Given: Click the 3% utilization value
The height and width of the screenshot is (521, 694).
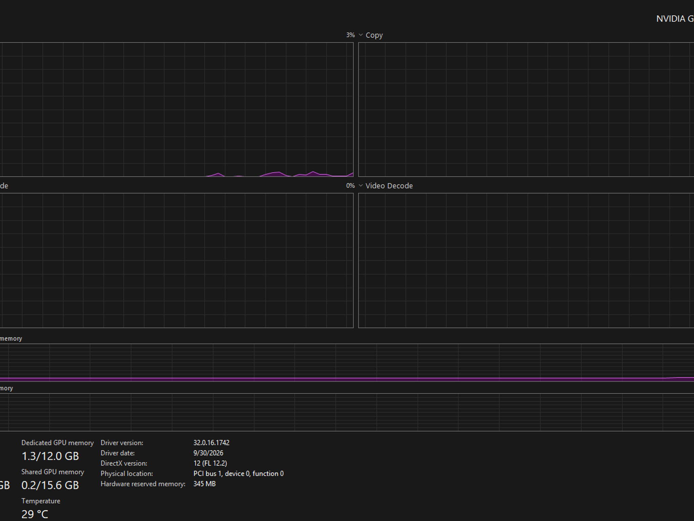Looking at the screenshot, I should click(x=350, y=35).
